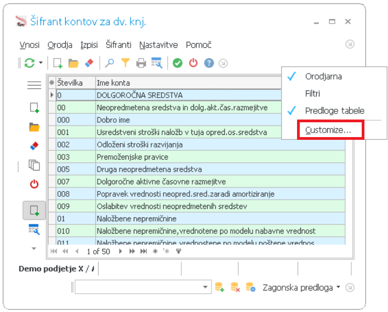Click the red power icon in sidebar

(x=34, y=184)
